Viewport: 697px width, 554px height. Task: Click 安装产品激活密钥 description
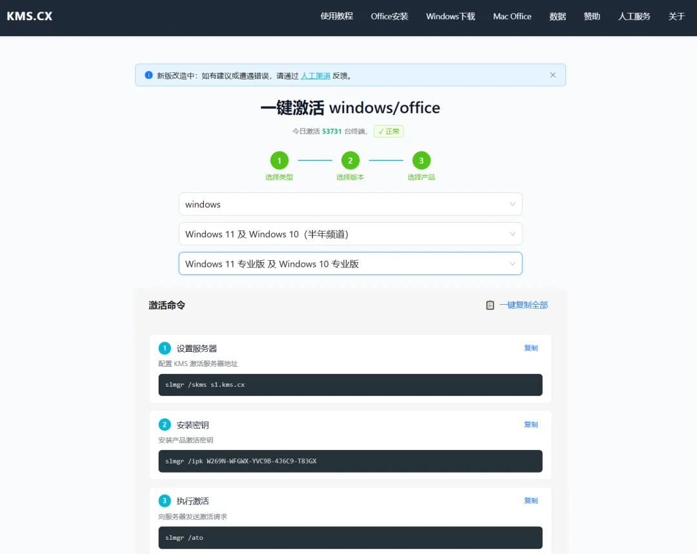[186, 440]
